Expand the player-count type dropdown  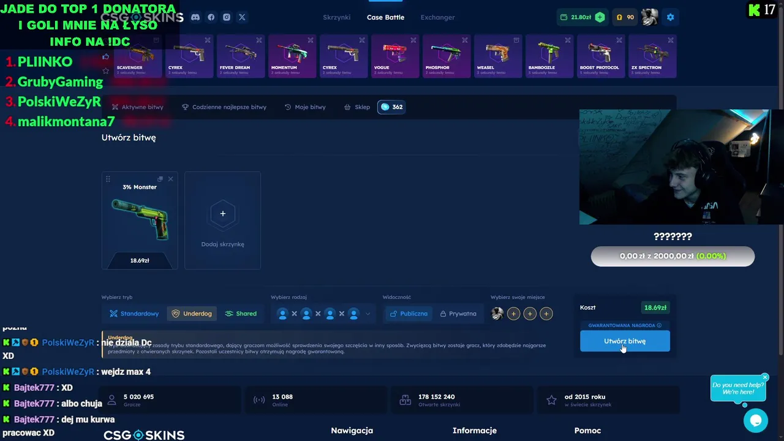tap(367, 314)
